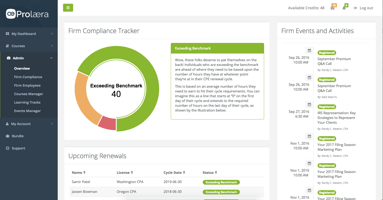This screenshot has width=383, height=200.
Task: Select the My Account person icon
Action: tap(7, 124)
